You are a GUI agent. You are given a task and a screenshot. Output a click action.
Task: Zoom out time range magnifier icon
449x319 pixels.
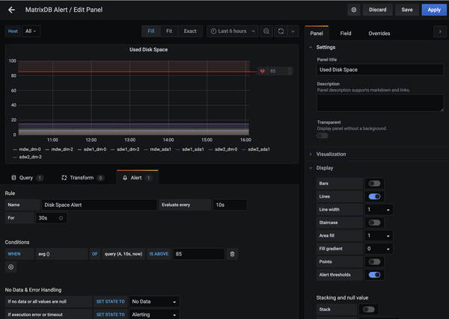266,31
